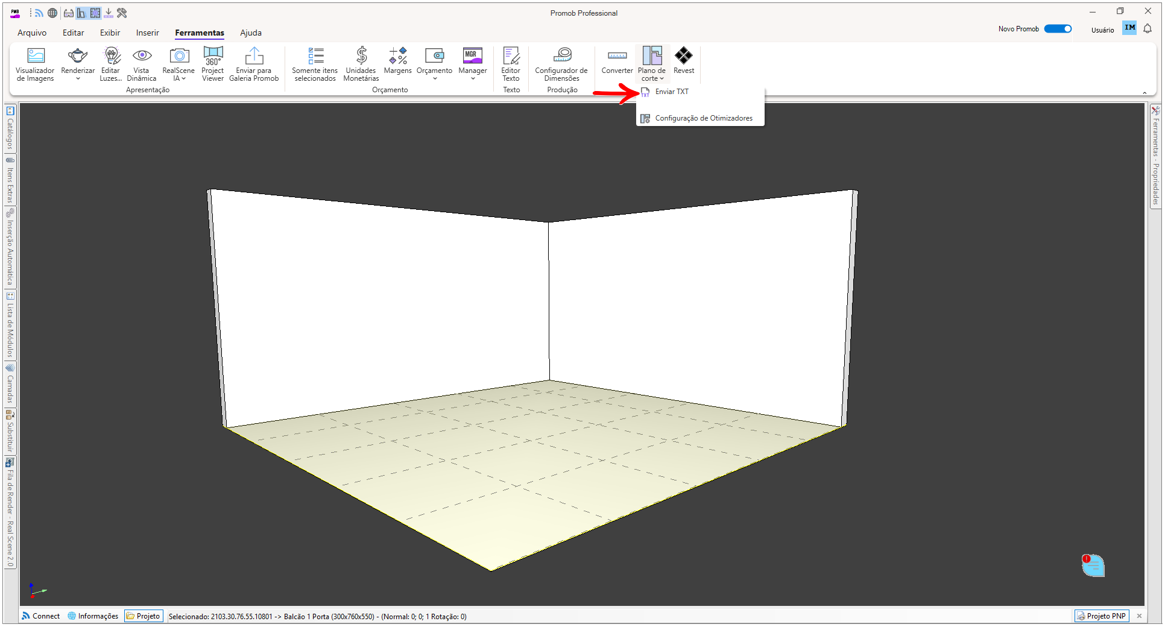1165x627 pixels.
Task: Open Editar Luzes lighting editor
Action: point(111,64)
